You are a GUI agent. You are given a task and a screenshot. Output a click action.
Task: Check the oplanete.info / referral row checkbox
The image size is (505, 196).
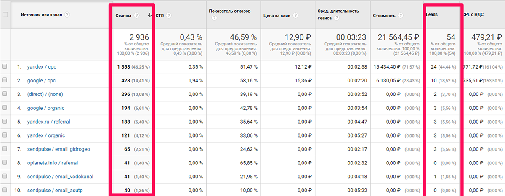tap(5, 162)
